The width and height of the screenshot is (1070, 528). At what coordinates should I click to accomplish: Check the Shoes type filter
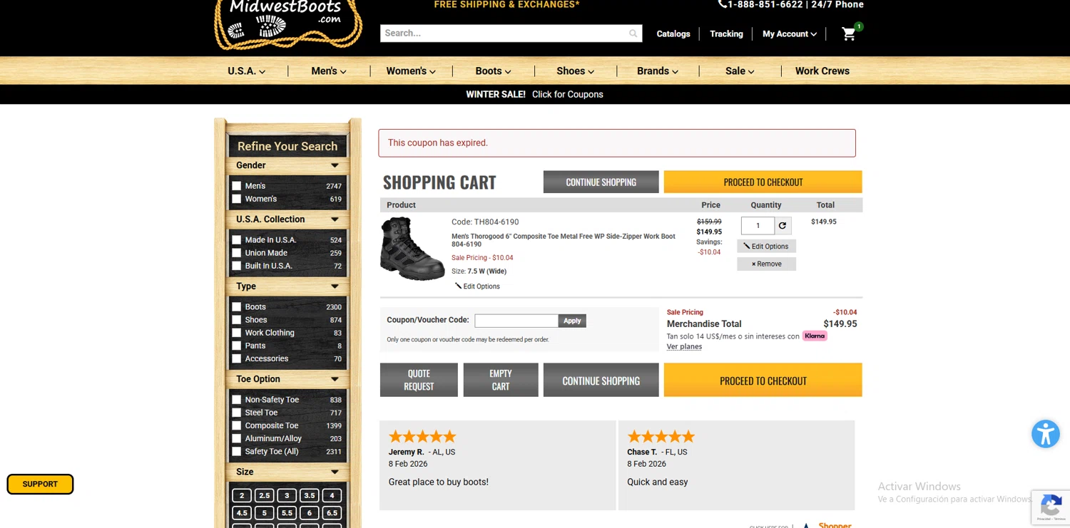point(237,320)
